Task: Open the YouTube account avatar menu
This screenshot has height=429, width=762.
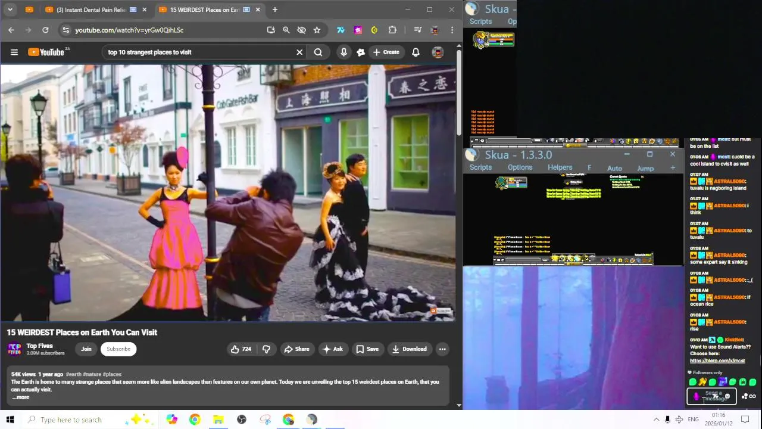Action: pyautogui.click(x=438, y=52)
